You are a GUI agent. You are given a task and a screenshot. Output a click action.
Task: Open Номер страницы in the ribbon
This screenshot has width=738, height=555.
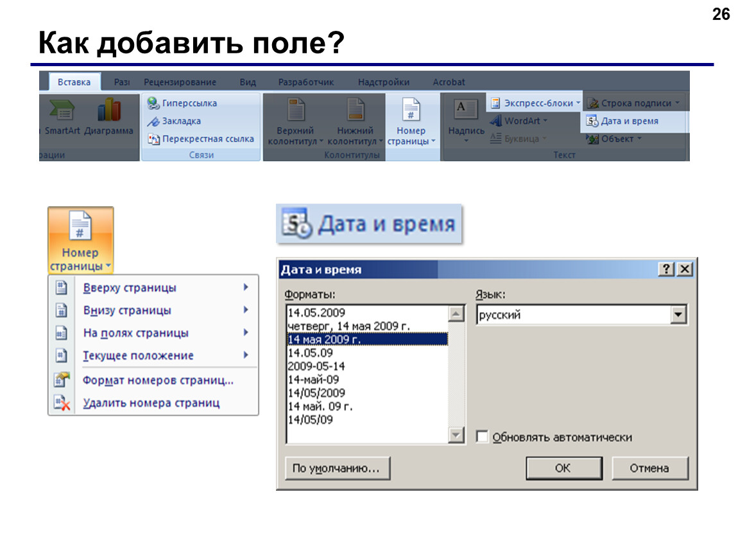[411, 121]
